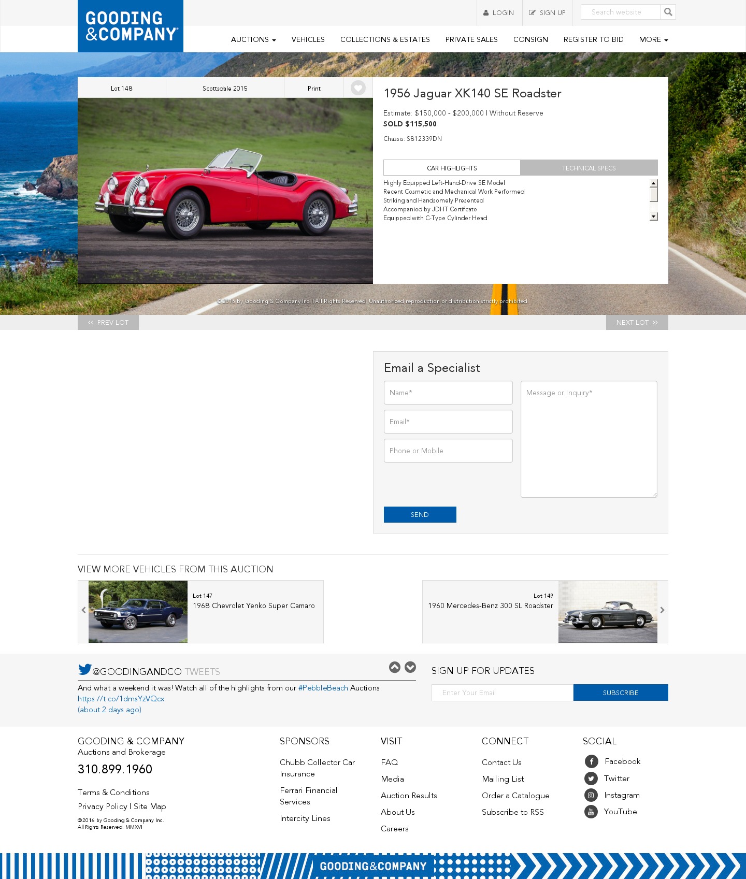Add lot to favorites with heart icon
The image size is (746, 879).
pos(358,88)
